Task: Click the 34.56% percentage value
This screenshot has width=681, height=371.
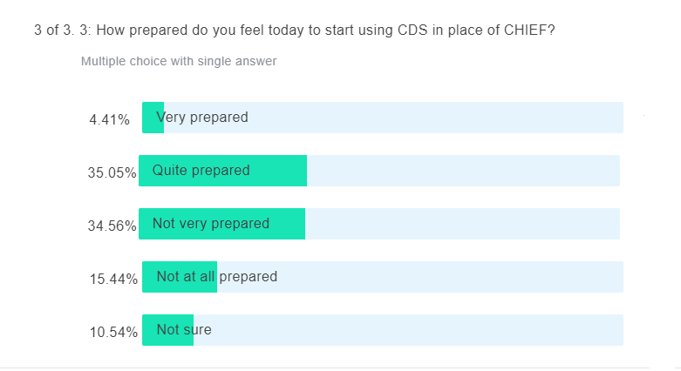Action: tap(112, 226)
